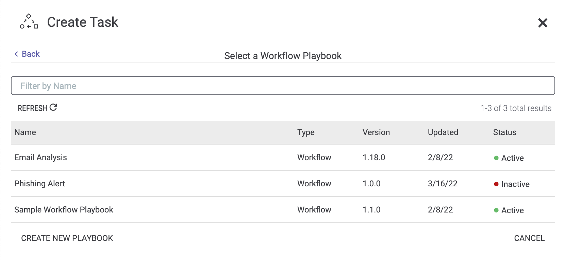Click the red Inactive status dot
The height and width of the screenshot is (260, 566).
click(x=496, y=184)
